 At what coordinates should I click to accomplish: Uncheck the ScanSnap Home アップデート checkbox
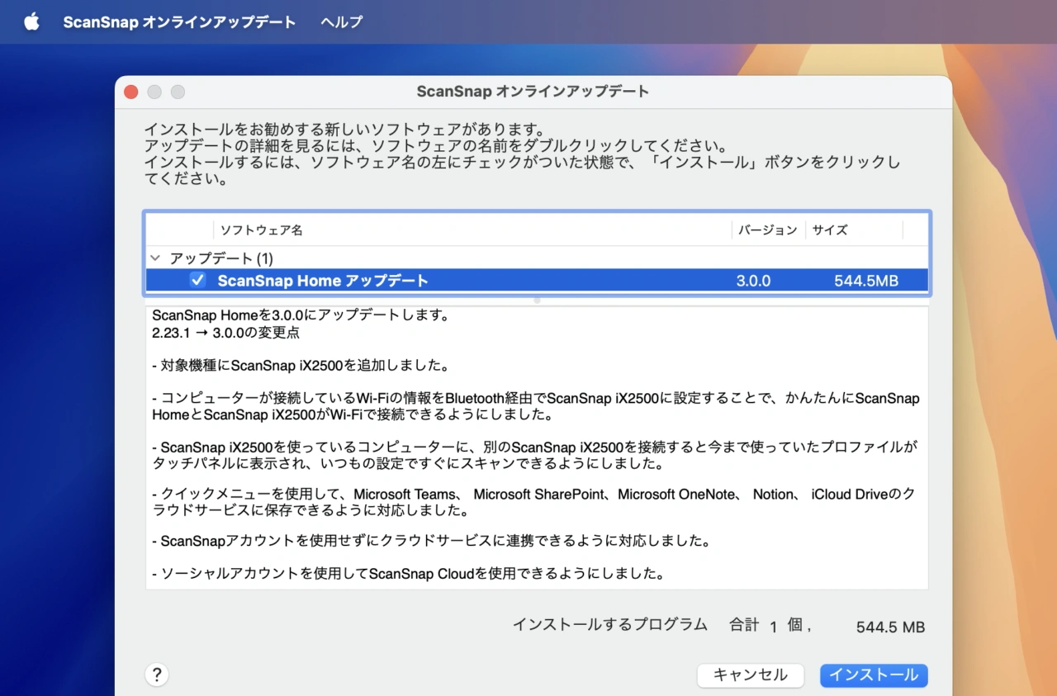click(198, 280)
